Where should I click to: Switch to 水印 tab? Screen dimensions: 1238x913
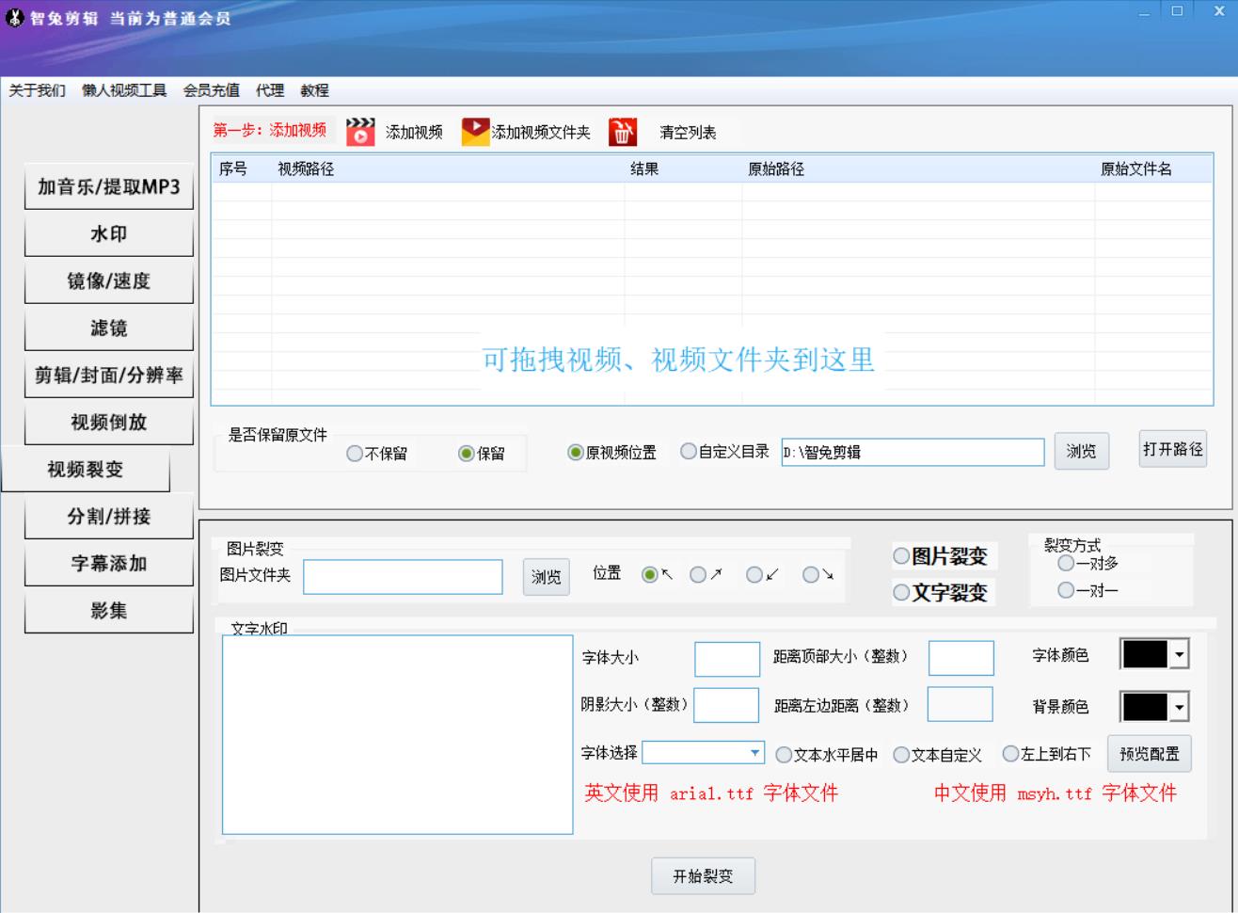coord(109,233)
